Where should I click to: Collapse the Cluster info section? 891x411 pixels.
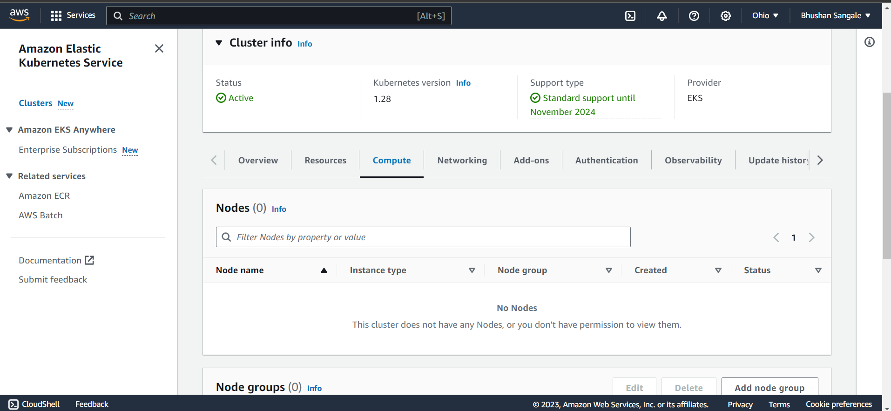tap(219, 43)
